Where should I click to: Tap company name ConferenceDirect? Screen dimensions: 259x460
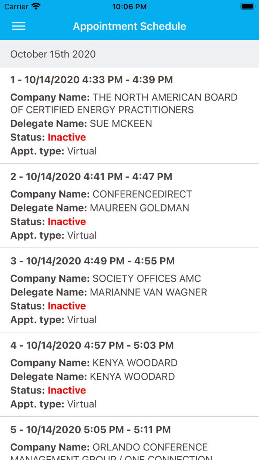coord(142,194)
